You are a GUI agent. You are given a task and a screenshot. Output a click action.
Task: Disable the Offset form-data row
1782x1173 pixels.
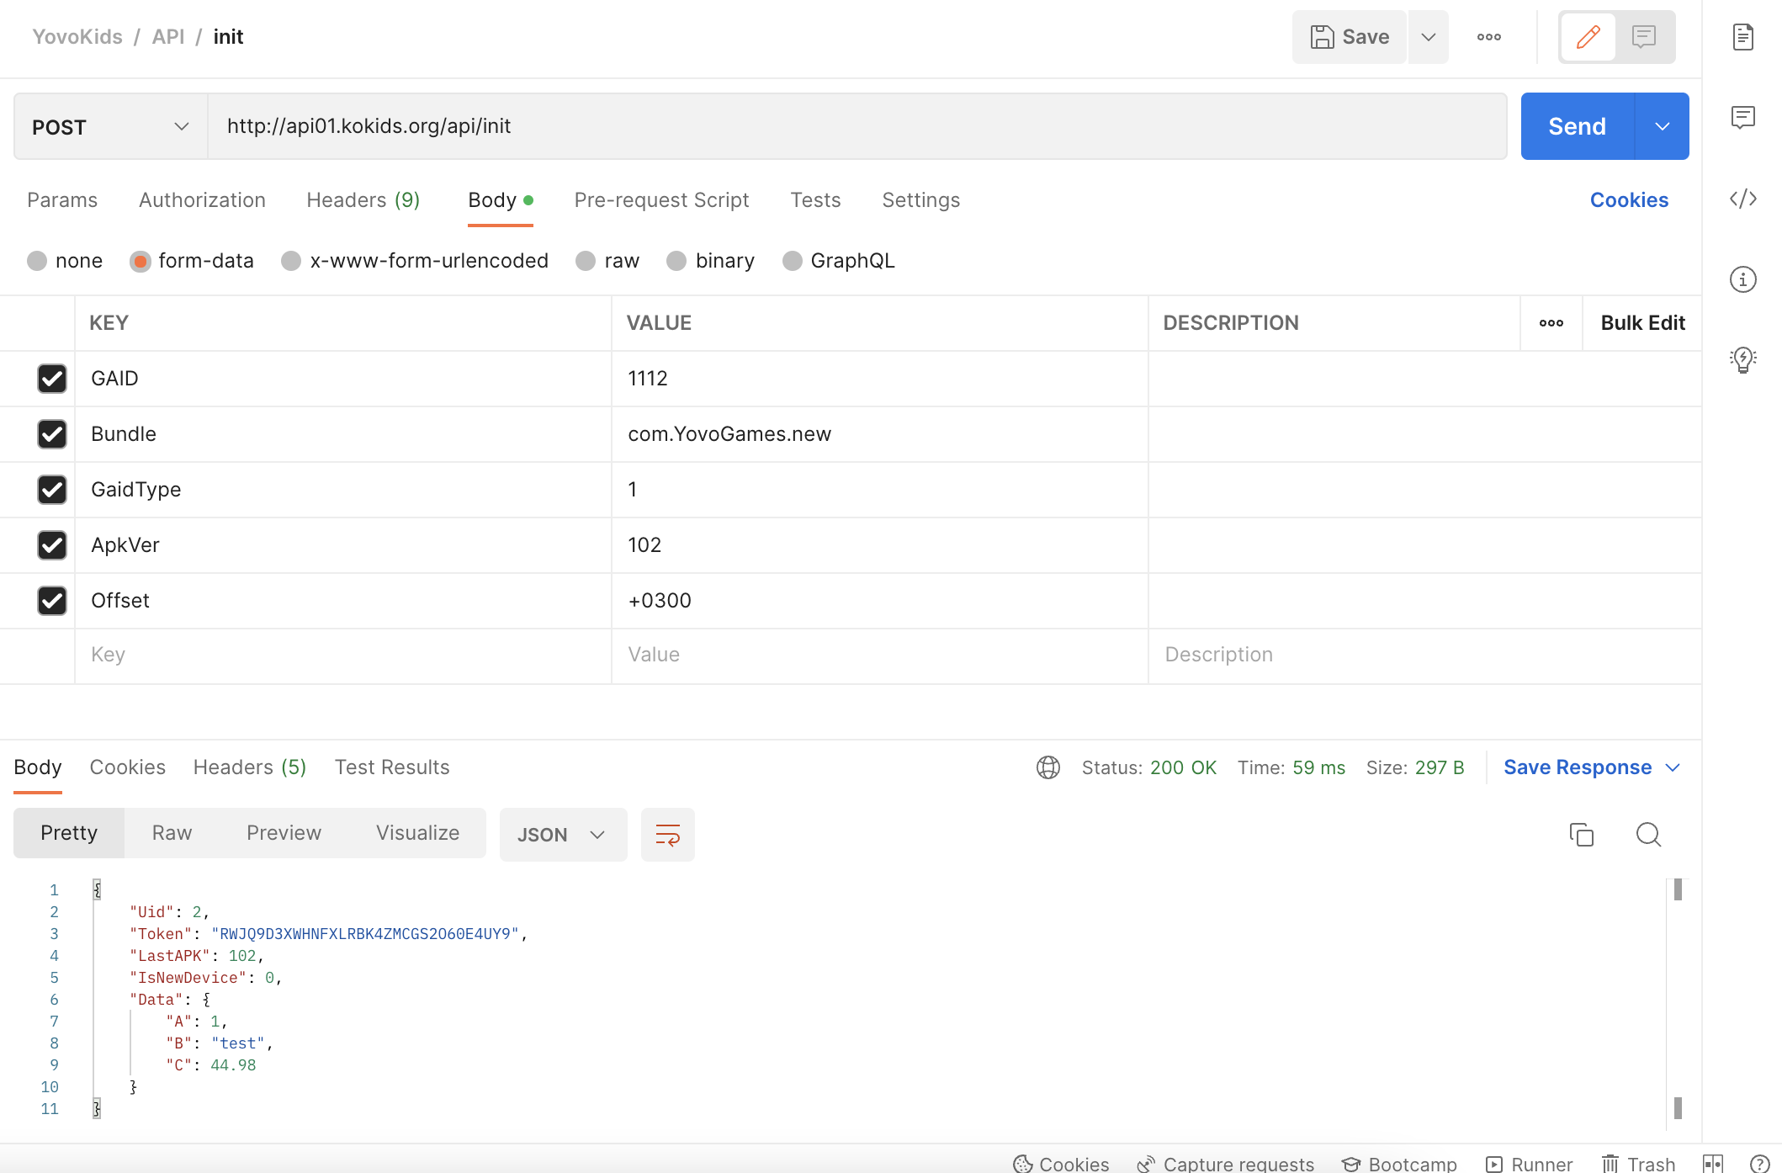tap(52, 601)
